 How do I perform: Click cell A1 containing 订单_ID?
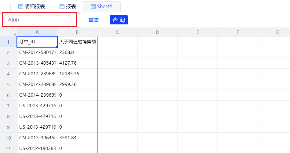37,42
